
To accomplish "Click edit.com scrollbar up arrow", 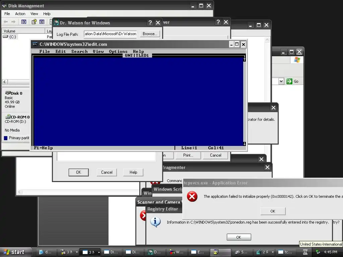I will 244,59.
